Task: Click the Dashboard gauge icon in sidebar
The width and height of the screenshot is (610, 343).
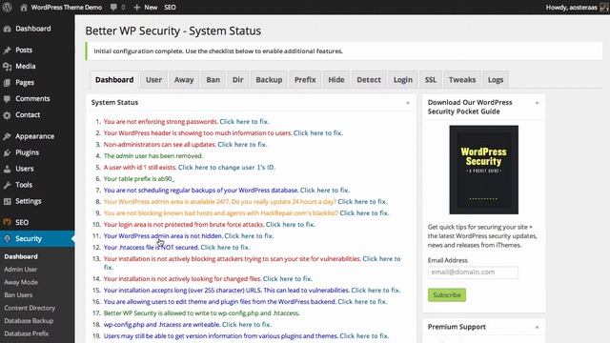Action: [7, 29]
